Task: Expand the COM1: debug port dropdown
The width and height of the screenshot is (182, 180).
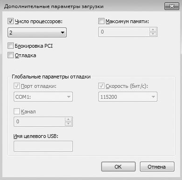Action: point(43,96)
